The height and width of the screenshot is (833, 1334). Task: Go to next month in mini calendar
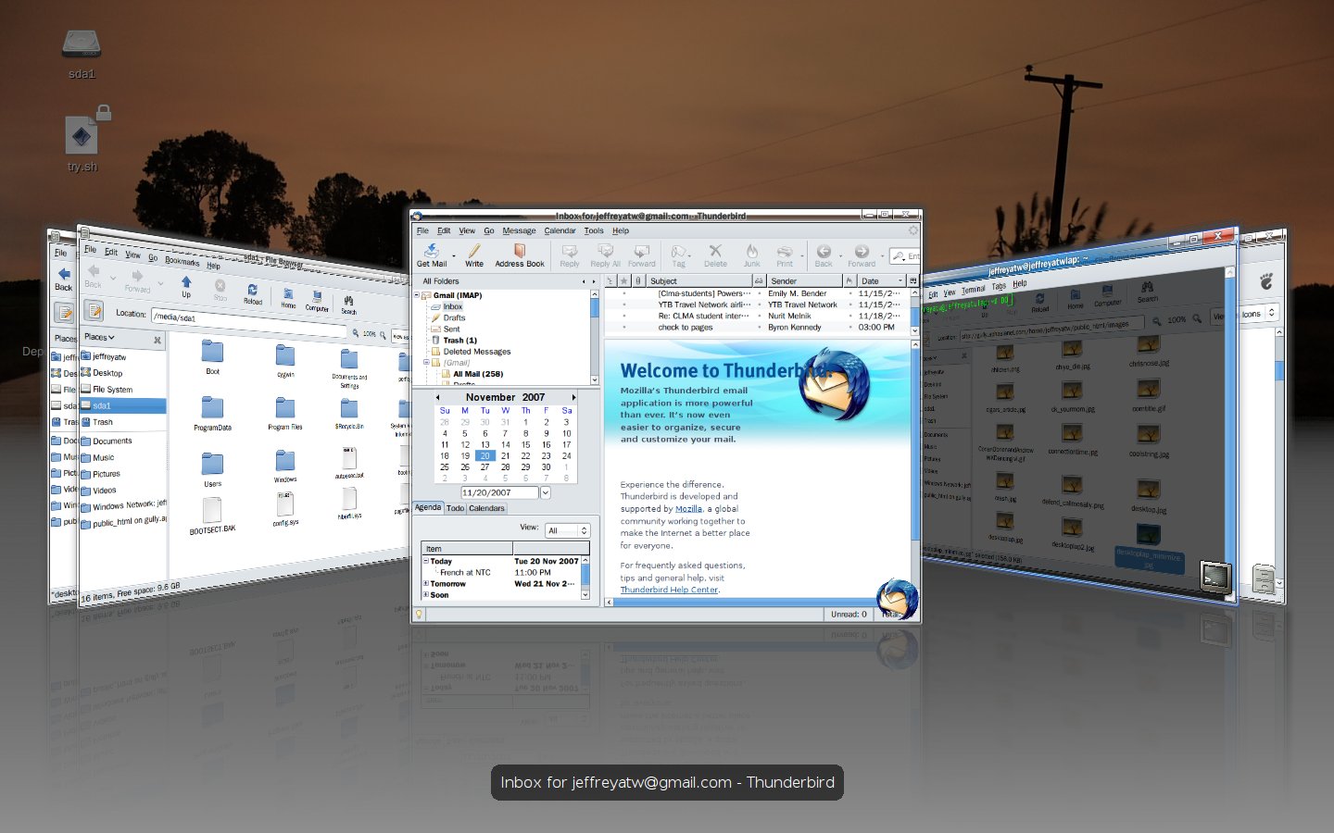[x=573, y=397]
